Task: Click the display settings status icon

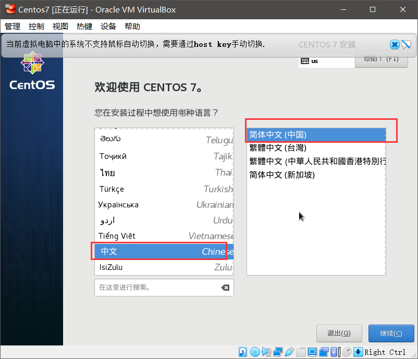Action: (x=312, y=352)
